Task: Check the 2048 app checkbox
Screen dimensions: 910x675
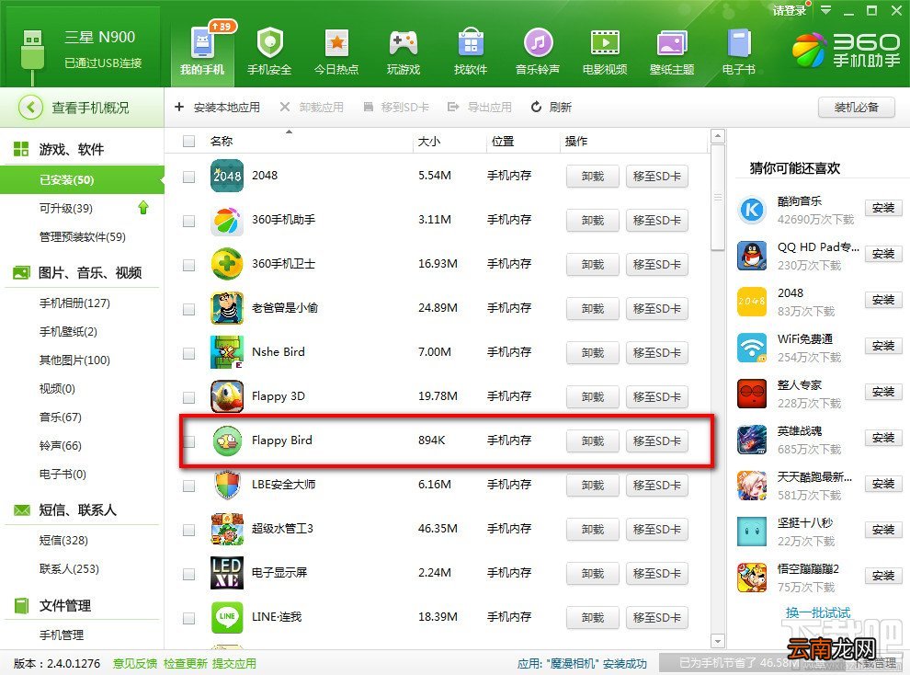Action: point(188,177)
